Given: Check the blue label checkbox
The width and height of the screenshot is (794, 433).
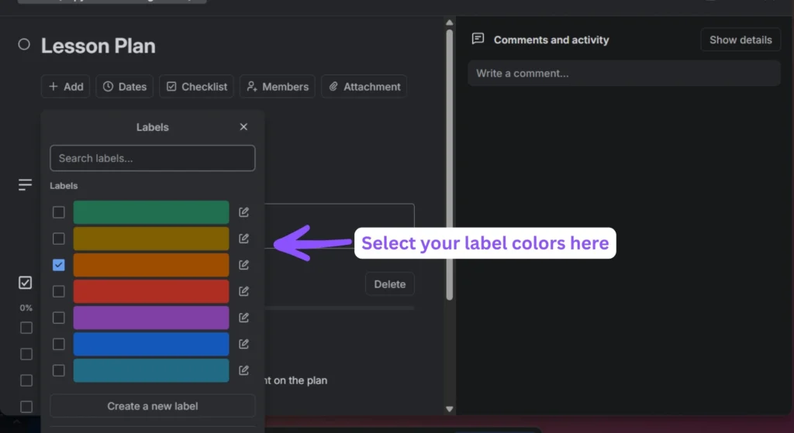Looking at the screenshot, I should (59, 344).
